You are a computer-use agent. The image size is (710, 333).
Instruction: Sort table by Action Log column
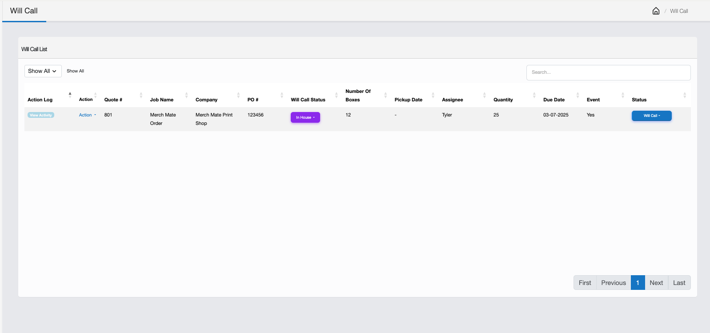pos(70,95)
